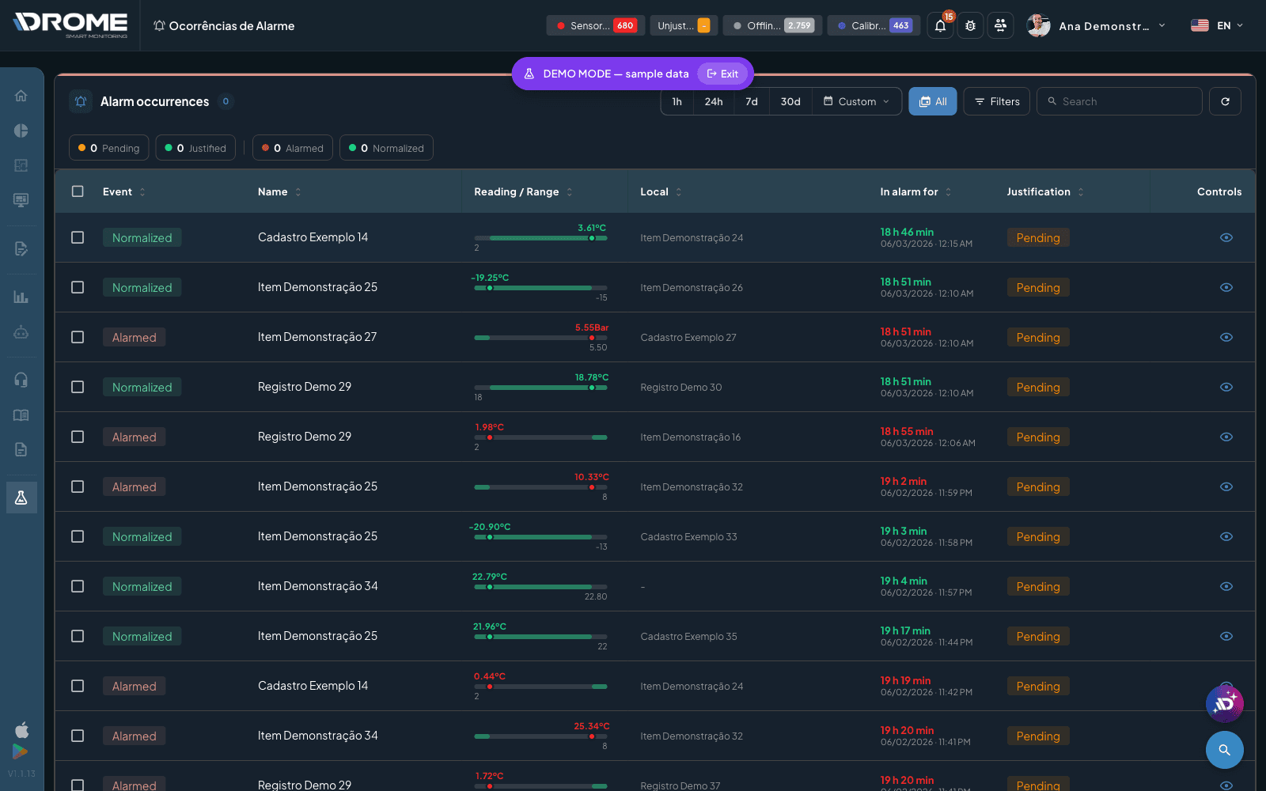Click the floating blue search button
Image resolution: width=1266 pixels, height=791 pixels.
click(1225, 750)
